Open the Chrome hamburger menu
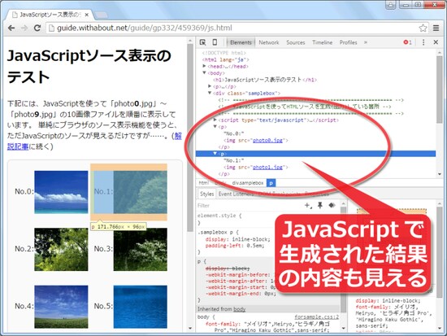This screenshot has width=447, height=336. point(436,28)
